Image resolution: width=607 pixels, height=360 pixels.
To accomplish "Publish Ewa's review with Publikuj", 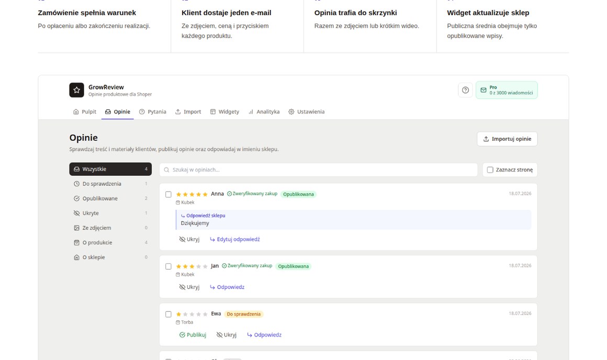I will point(193,335).
